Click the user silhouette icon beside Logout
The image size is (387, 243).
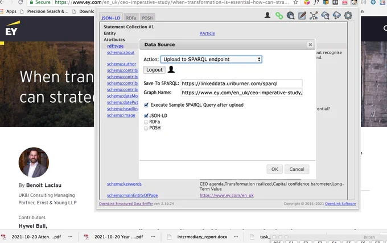[x=171, y=69]
